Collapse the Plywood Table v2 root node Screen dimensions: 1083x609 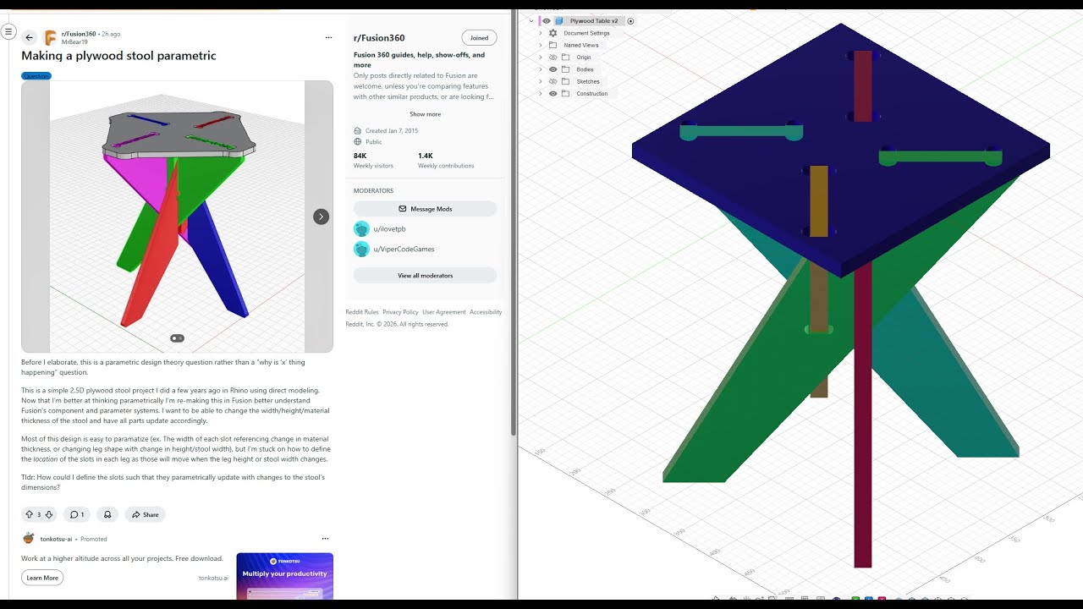tap(531, 21)
